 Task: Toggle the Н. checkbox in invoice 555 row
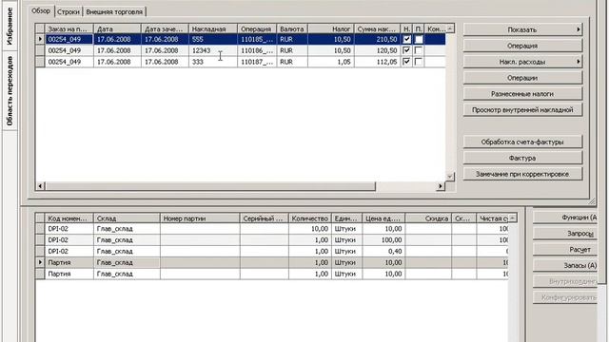point(406,39)
